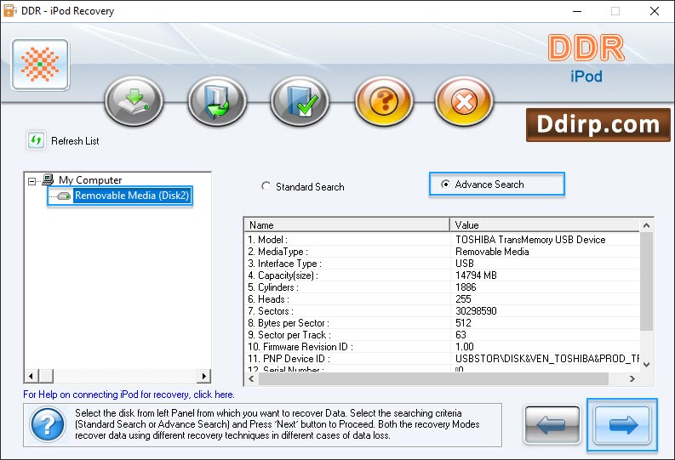Click the Refresh List green icon

pos(36,140)
